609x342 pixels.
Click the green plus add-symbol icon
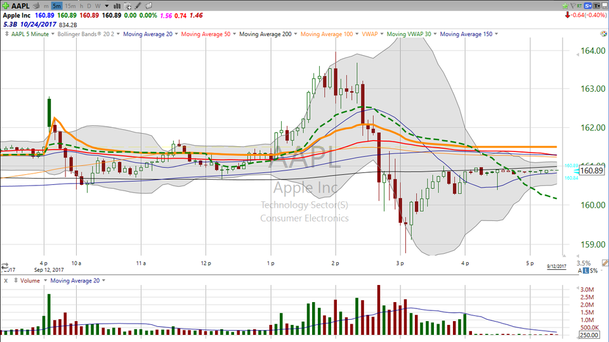(6, 6)
